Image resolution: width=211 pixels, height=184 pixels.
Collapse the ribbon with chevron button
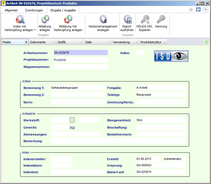click(205, 9)
